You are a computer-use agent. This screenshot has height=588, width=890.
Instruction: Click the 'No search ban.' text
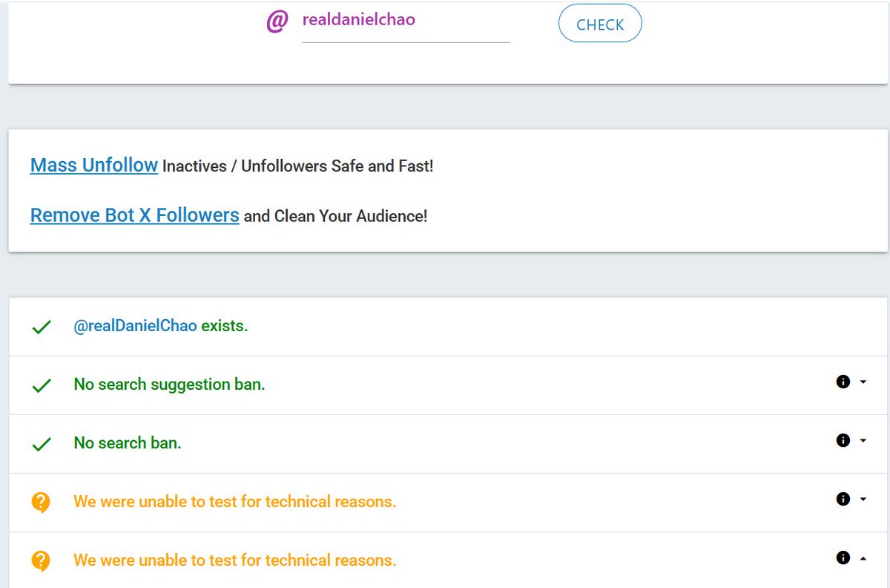point(128,443)
